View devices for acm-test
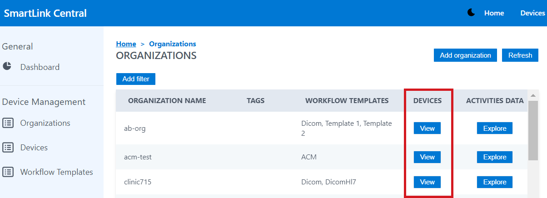This screenshot has height=198, width=547. [427, 157]
